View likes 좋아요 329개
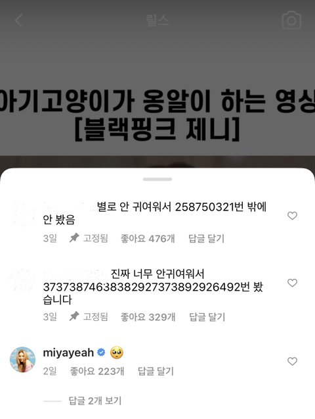This screenshot has height=419, width=315. click(148, 317)
